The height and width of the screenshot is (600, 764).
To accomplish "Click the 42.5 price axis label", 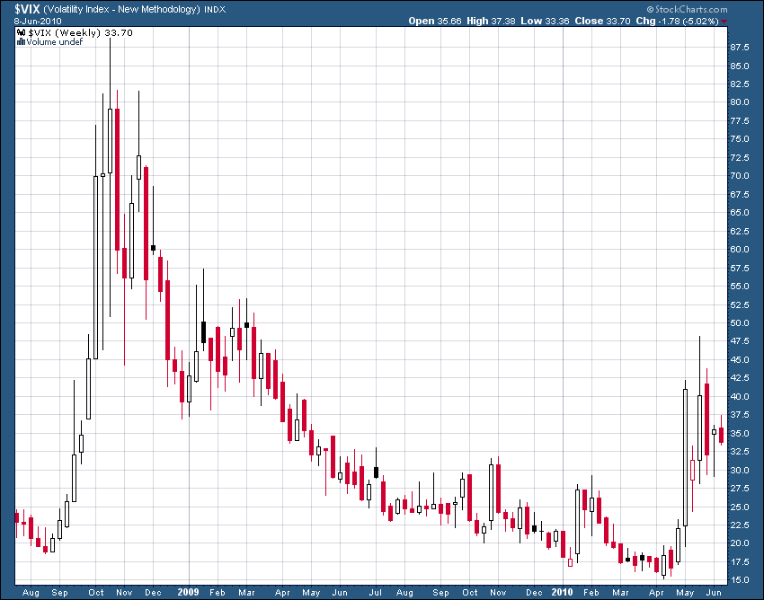I will [x=740, y=378].
